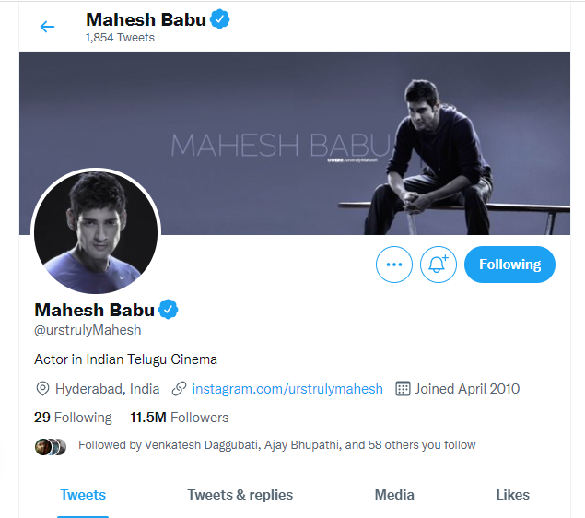Go back using the left arrow icon
Screen dimensions: 585x518
click(x=47, y=27)
